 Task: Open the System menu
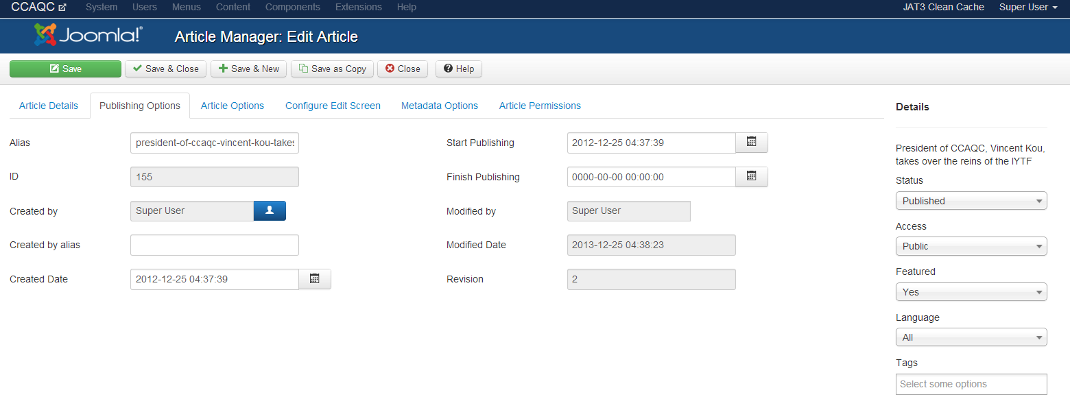[102, 7]
